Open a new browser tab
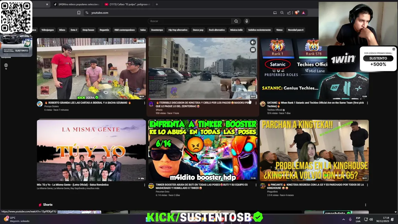Viewport: 398px width, 224px height. pyautogui.click(x=157, y=4)
